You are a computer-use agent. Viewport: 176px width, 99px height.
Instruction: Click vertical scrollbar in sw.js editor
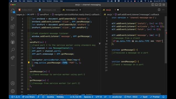(x=166, y=40)
